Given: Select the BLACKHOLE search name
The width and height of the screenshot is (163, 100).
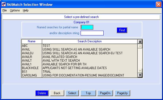Looking at the screenshot, I should pos(30,68).
